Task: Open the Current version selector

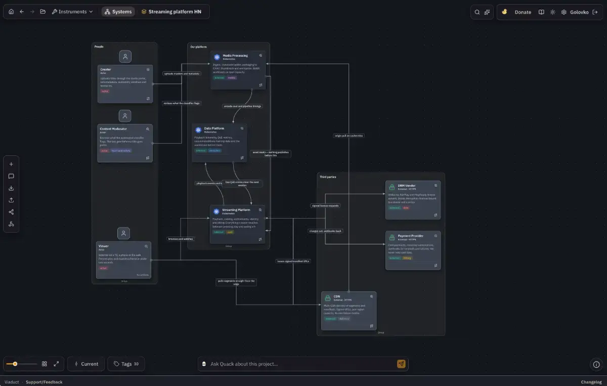Action: [x=86, y=364]
